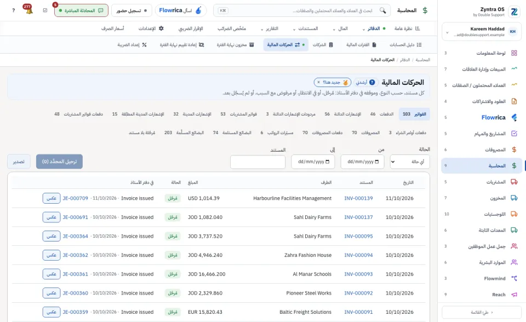Open الفترات المالية sub-tab
526x322 pixels.
pyautogui.click(x=361, y=44)
